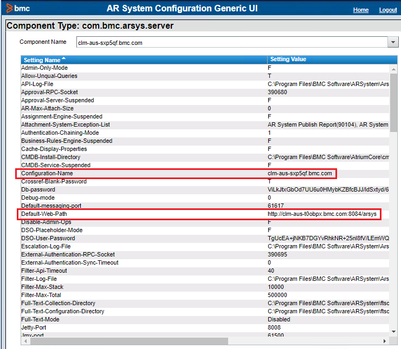Click Configuration-Name value clm-aus-sxp5qf.bmc.com
The height and width of the screenshot is (349, 401).
point(300,173)
